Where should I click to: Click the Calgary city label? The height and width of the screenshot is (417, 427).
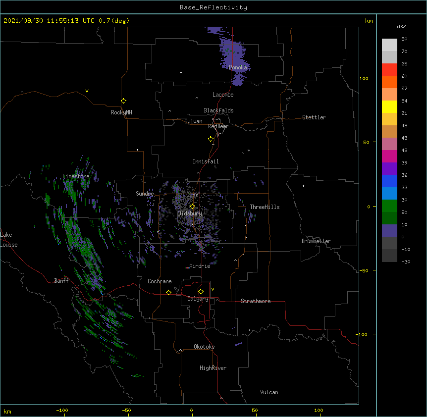[198, 299]
